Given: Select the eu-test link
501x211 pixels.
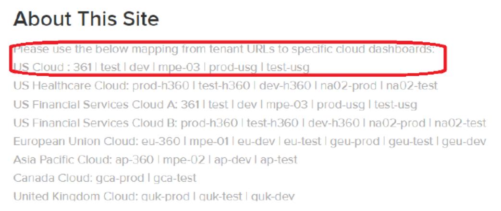Looking at the screenshot, I should pyautogui.click(x=303, y=141).
